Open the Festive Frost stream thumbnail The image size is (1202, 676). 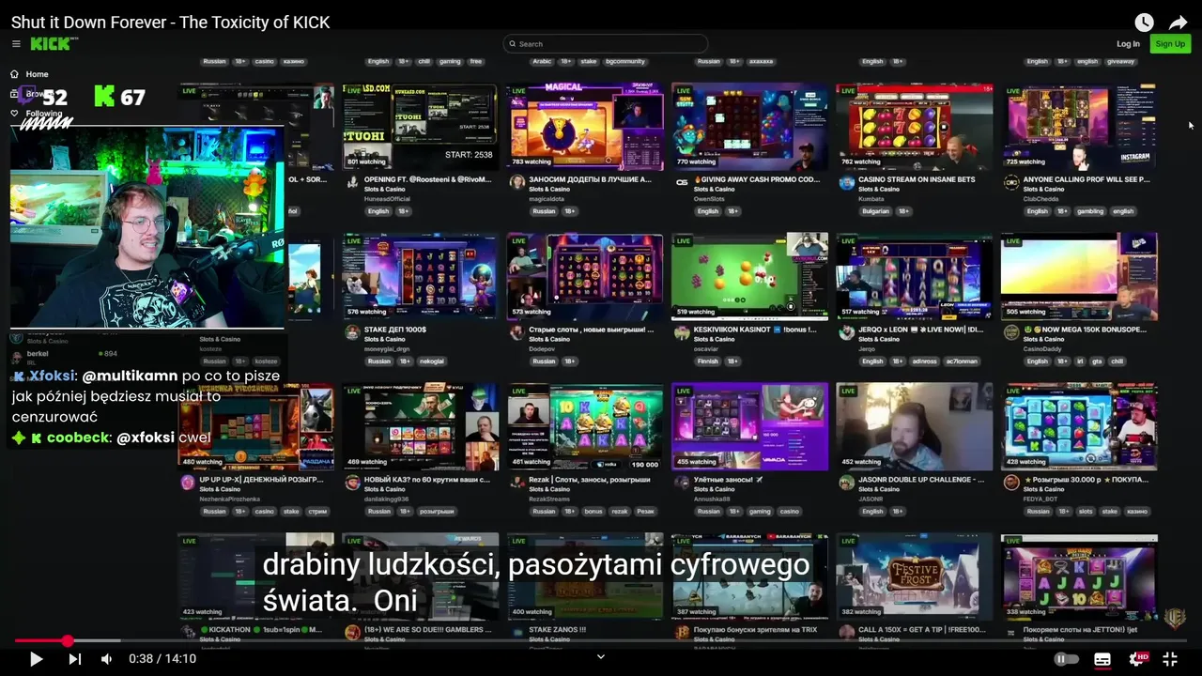(914, 577)
